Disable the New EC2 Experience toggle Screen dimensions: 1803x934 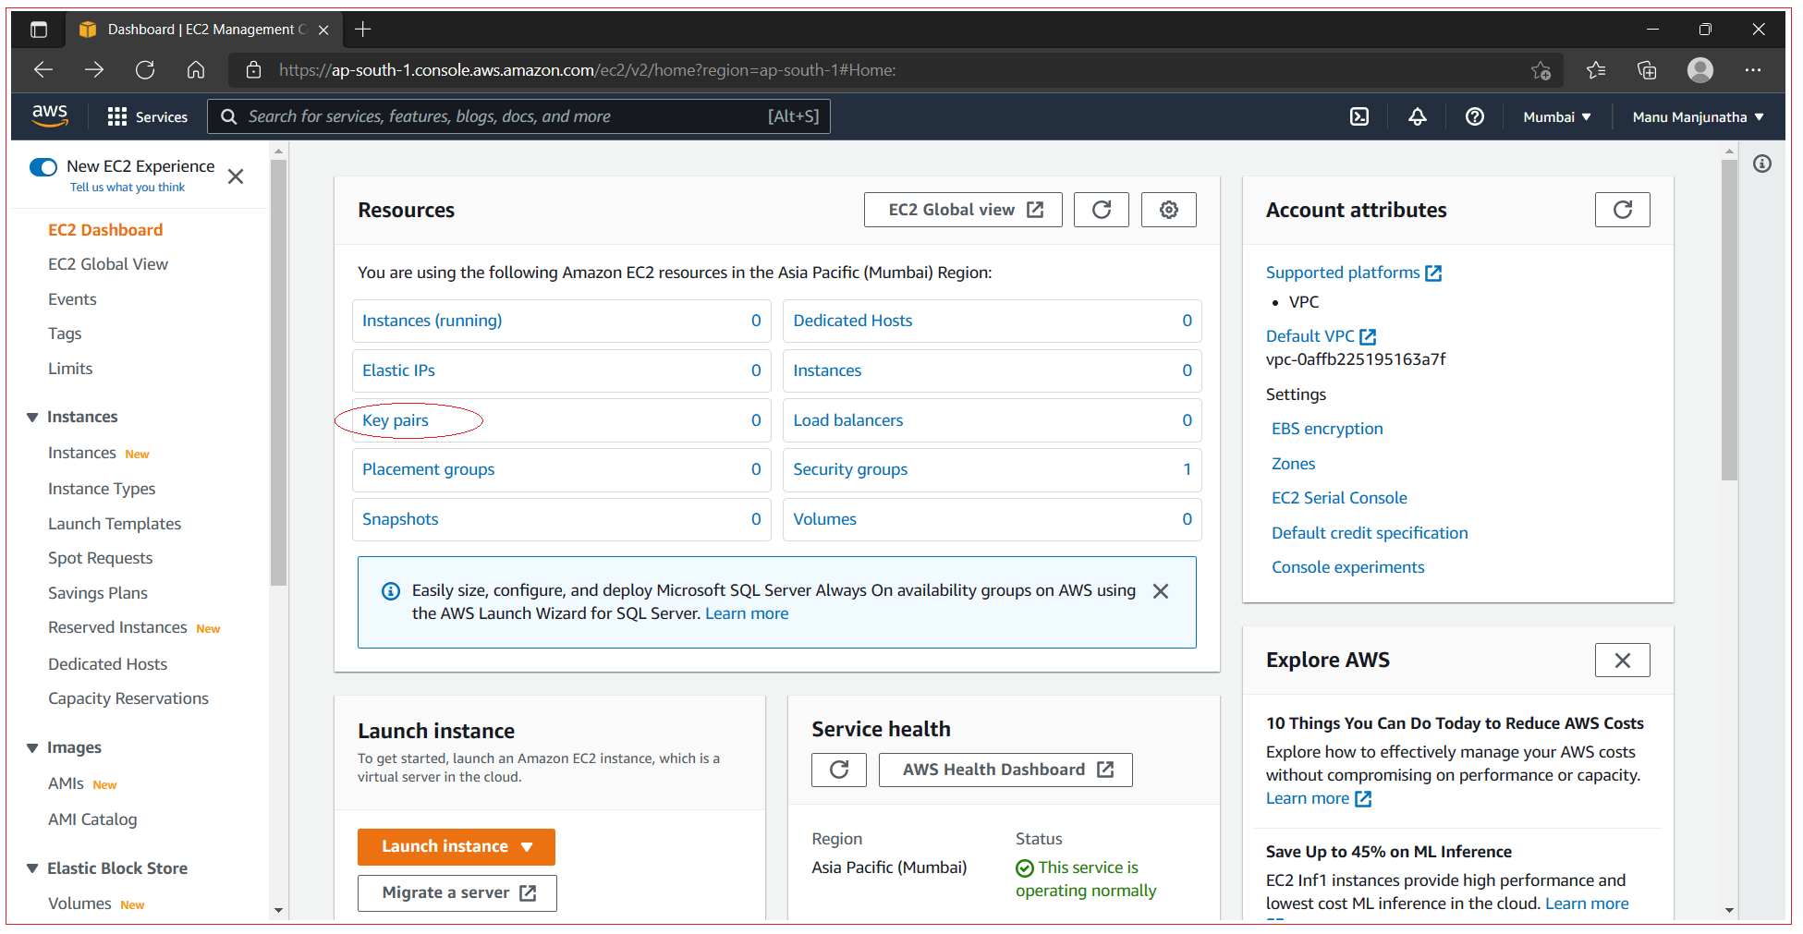tap(43, 167)
